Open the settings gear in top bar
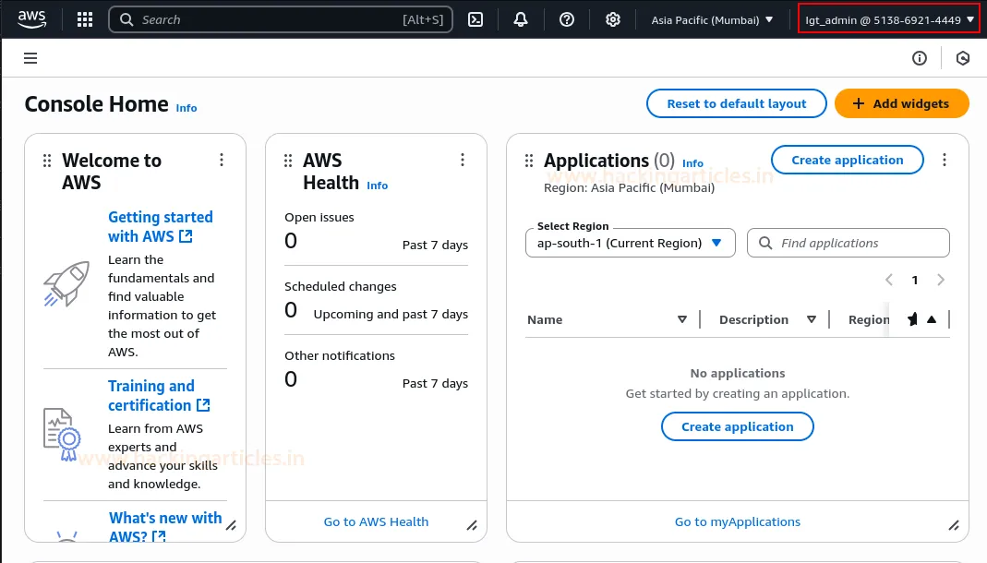This screenshot has height=563, width=987. point(612,19)
